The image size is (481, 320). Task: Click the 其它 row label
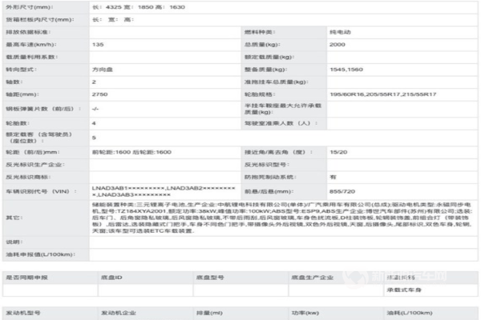pos(14,218)
